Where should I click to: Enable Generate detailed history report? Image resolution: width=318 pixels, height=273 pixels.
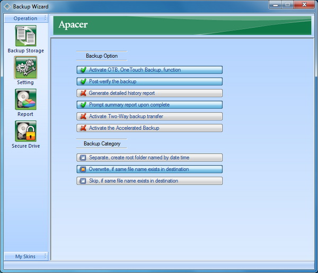coord(149,93)
